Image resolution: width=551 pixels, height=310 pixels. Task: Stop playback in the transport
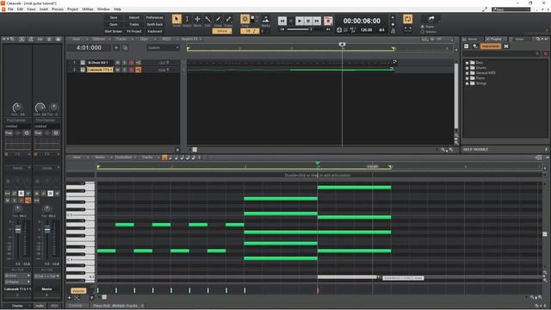click(308, 21)
